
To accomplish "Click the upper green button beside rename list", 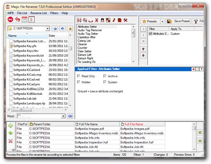I will 200,133.
